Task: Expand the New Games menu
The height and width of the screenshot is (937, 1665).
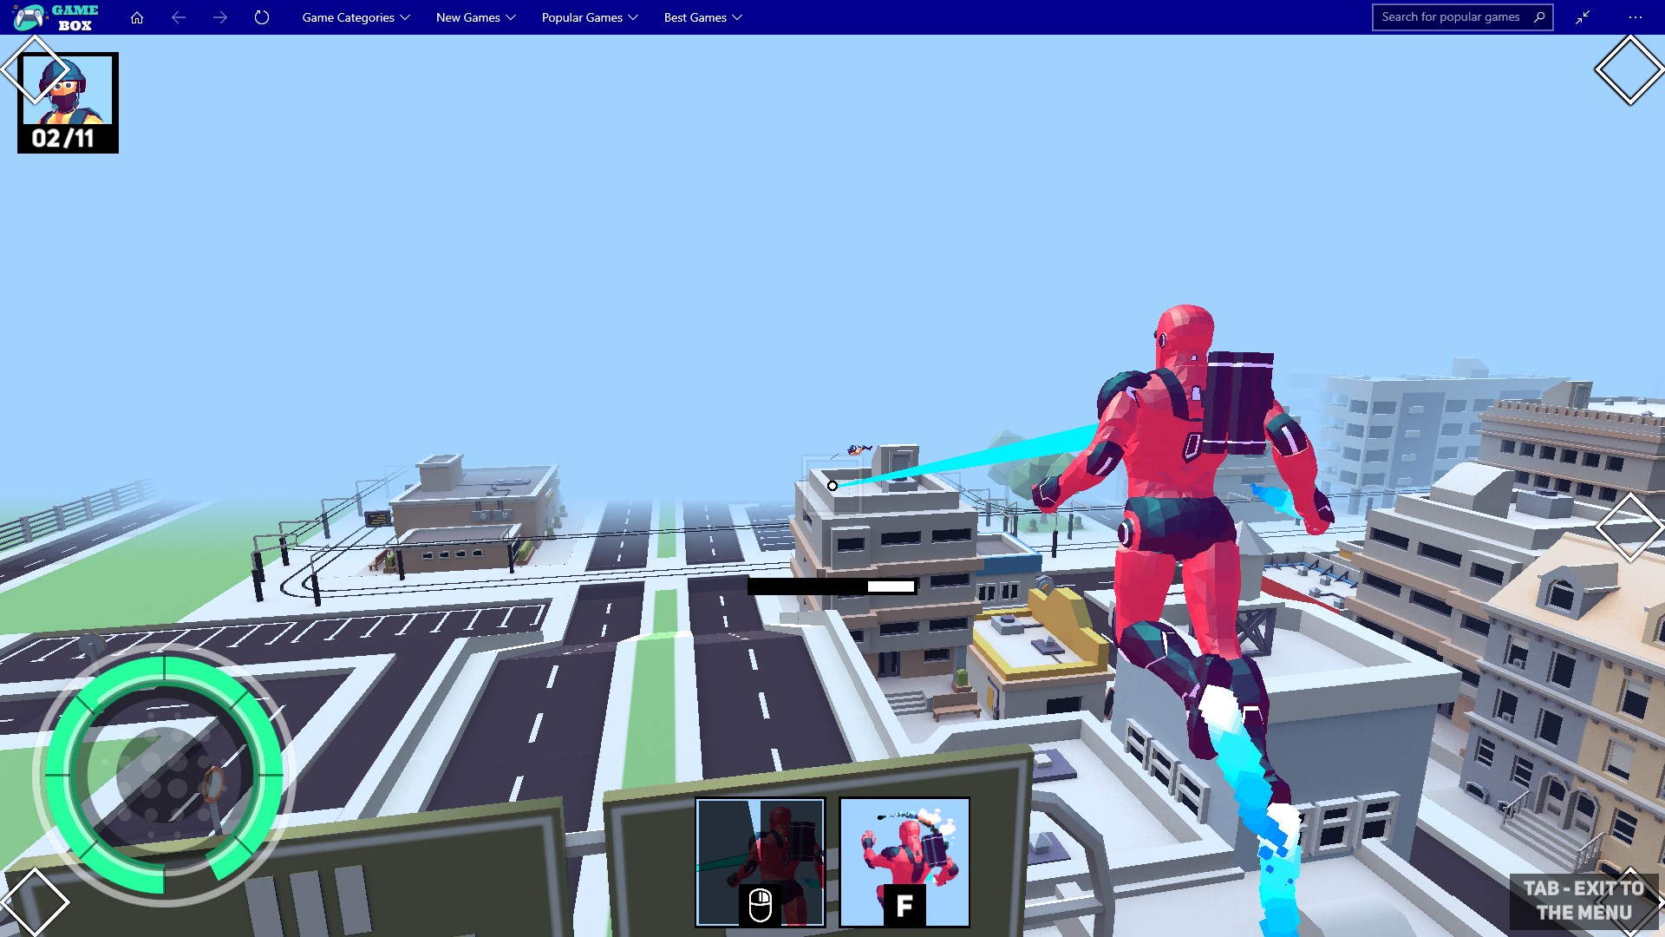Action: (x=475, y=17)
